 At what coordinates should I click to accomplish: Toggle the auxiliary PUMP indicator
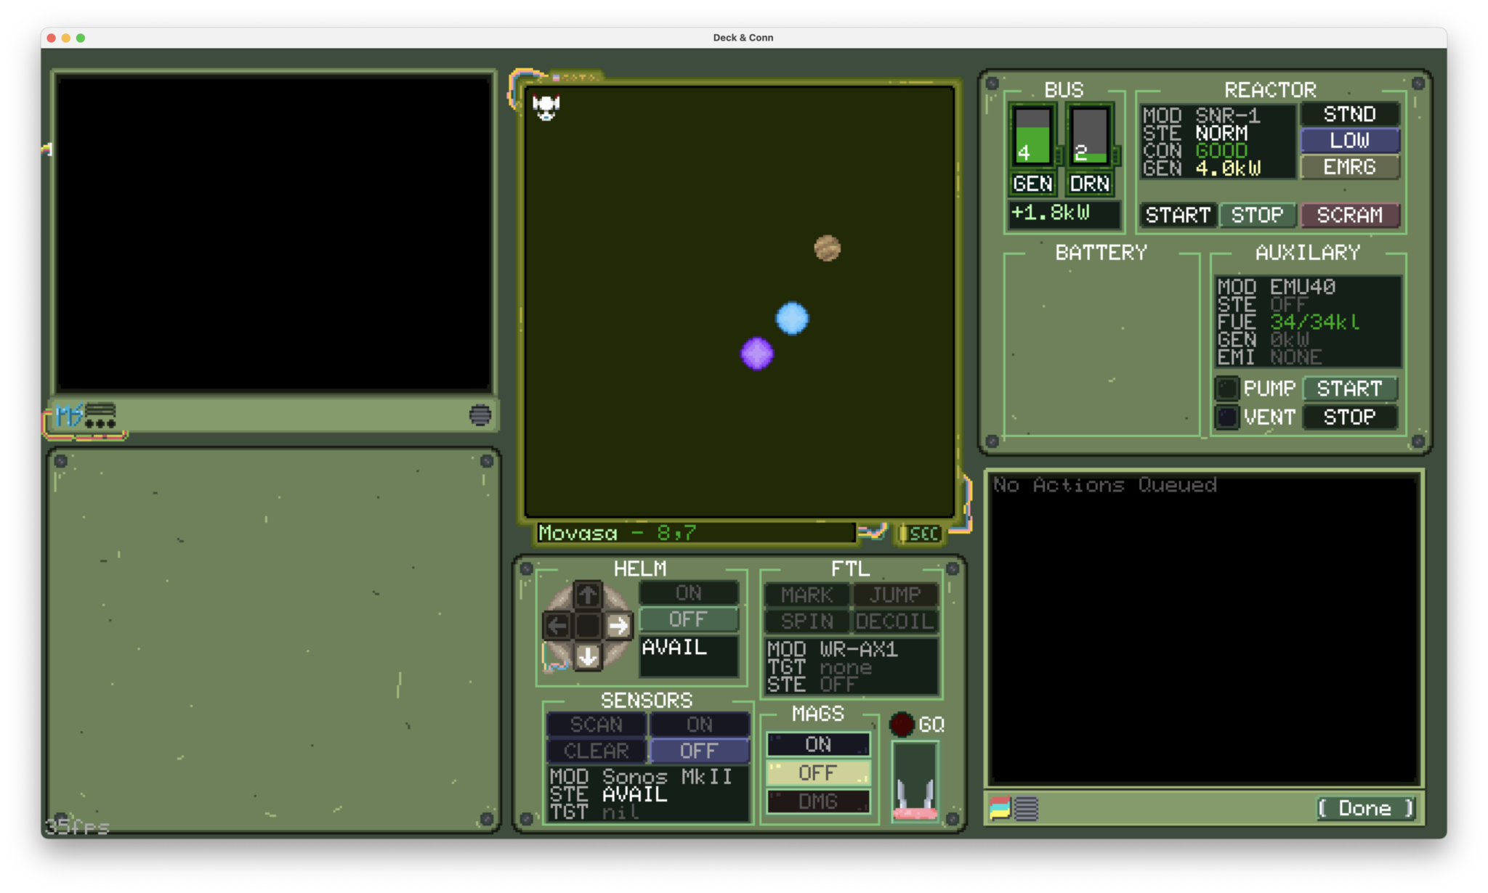click(x=1226, y=388)
